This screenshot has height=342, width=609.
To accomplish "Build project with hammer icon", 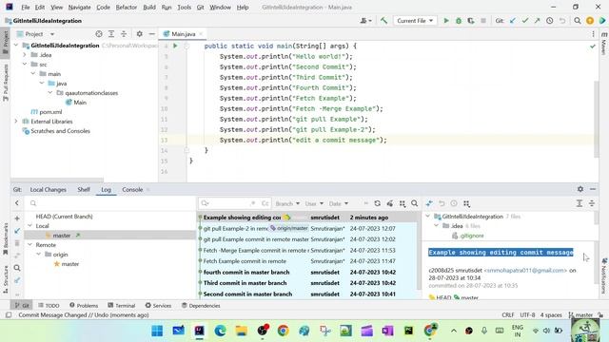I will [x=383, y=21].
